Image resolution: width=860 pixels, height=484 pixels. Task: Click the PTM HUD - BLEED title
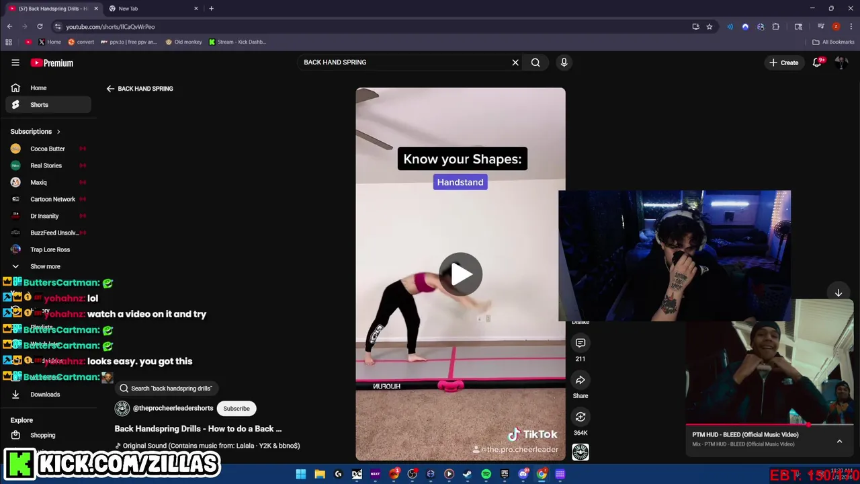pyautogui.click(x=745, y=435)
